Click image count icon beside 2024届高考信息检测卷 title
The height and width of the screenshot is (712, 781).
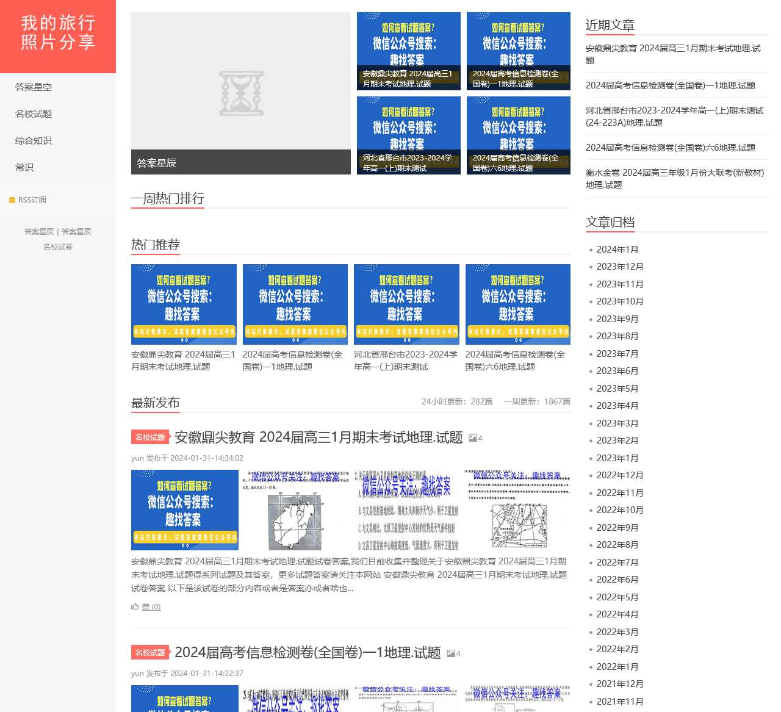pos(450,653)
